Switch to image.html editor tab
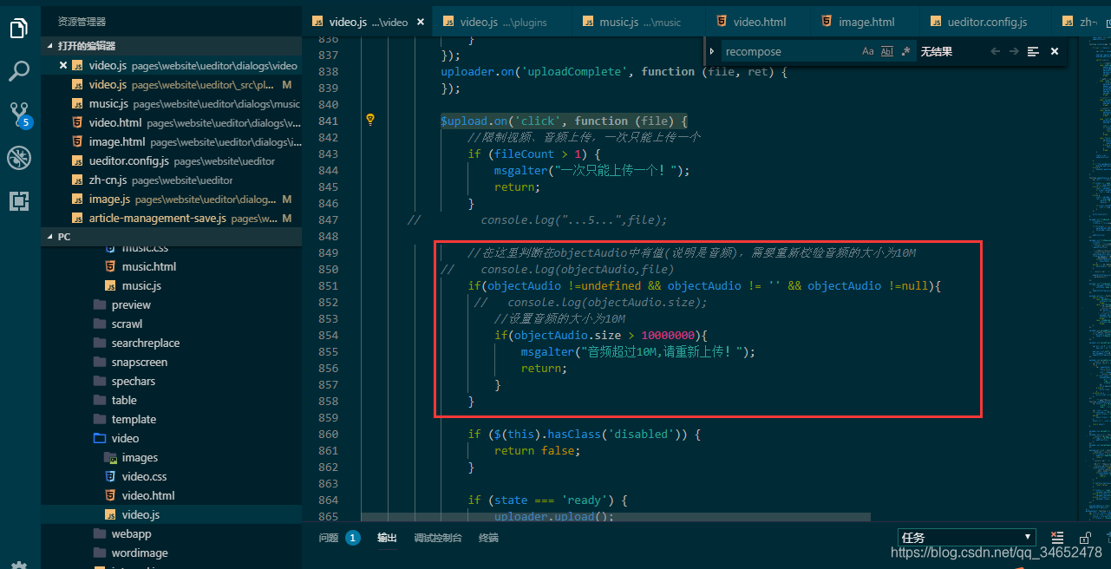Image resolution: width=1111 pixels, height=569 pixels. [x=866, y=22]
